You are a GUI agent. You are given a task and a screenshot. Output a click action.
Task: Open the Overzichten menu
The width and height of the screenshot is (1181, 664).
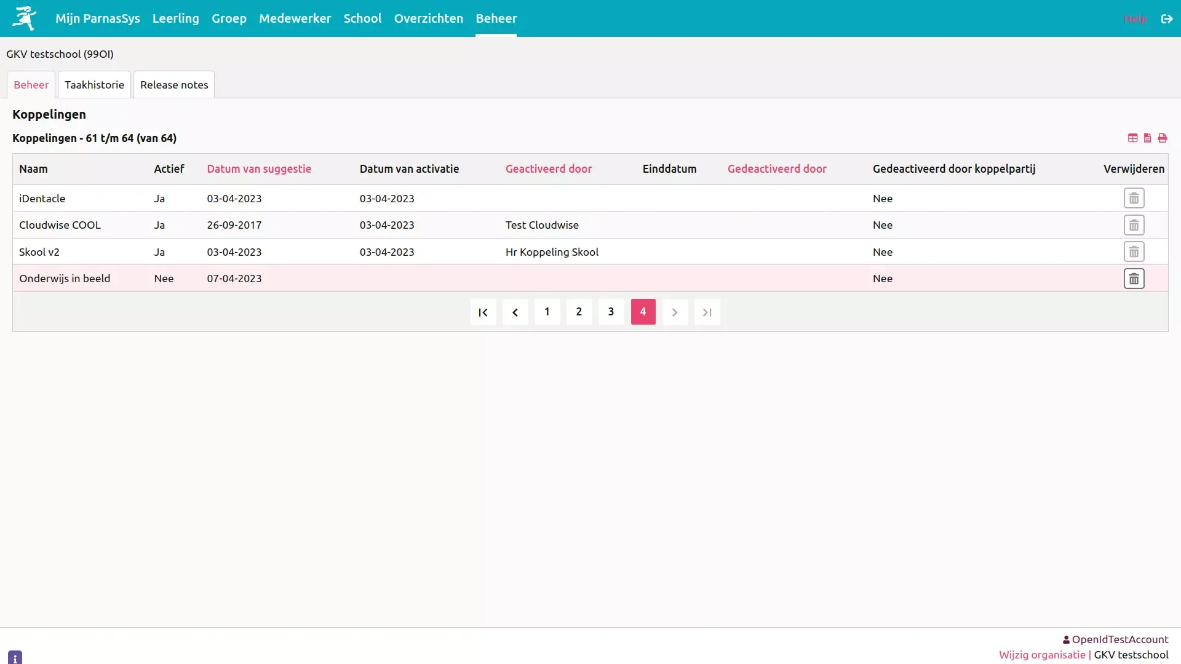pyautogui.click(x=428, y=18)
